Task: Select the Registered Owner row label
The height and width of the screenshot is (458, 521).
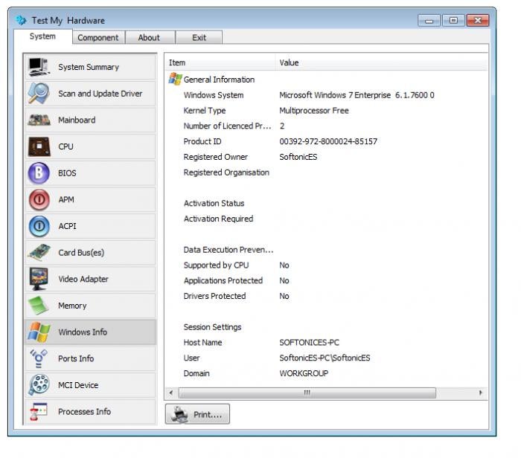Action: point(216,157)
